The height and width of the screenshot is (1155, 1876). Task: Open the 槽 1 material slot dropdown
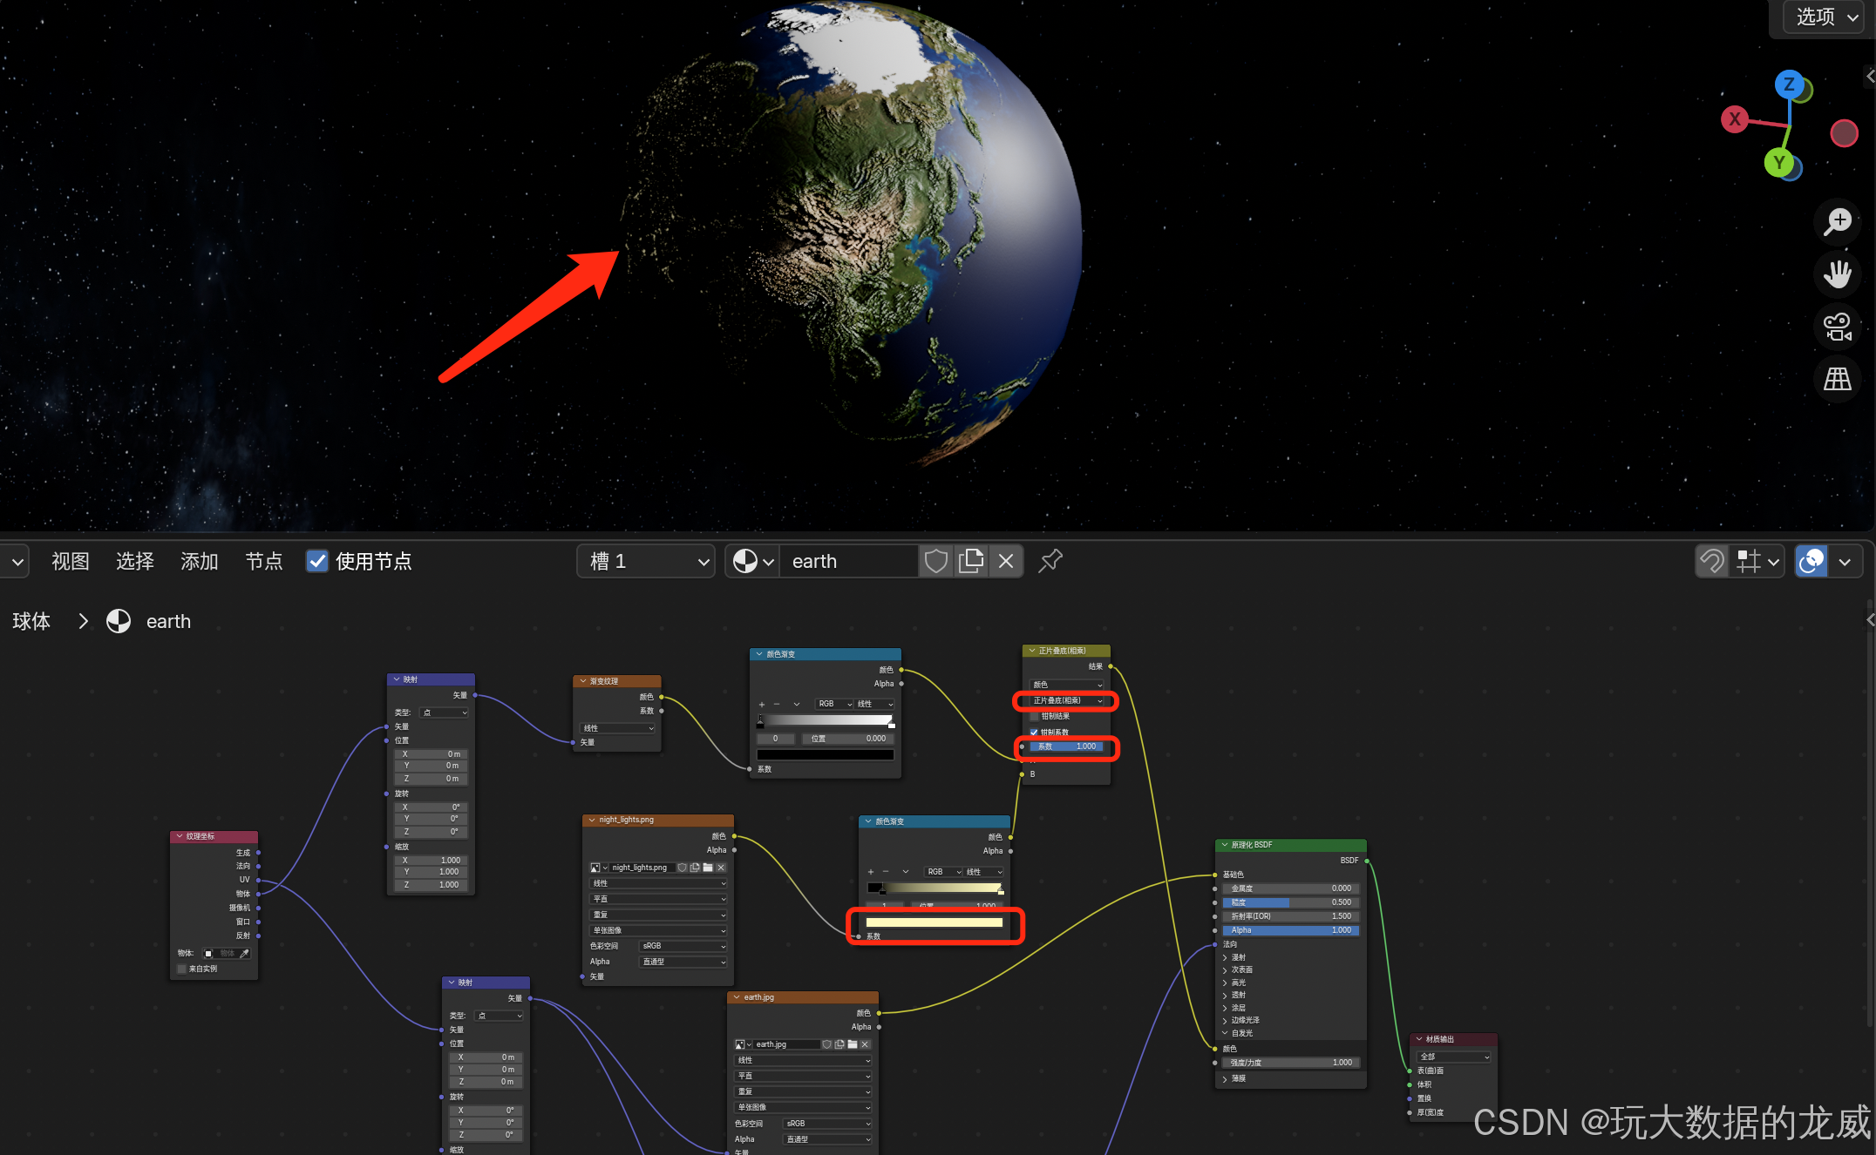646,561
